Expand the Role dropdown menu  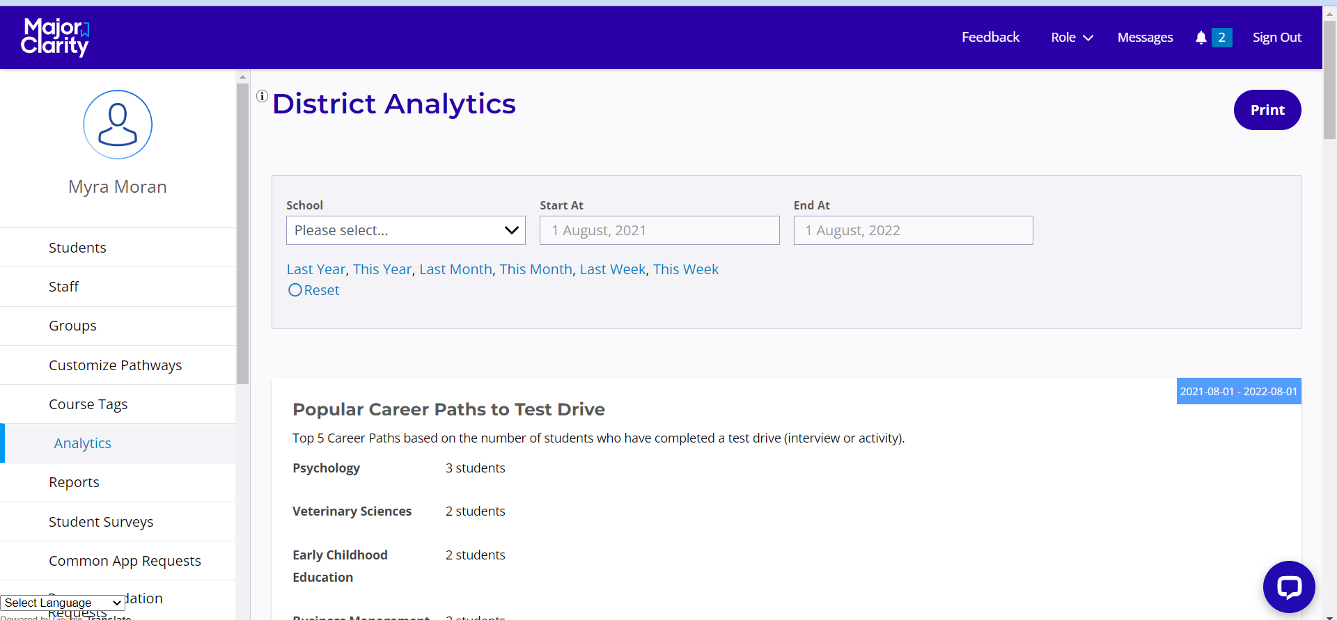coord(1072,38)
